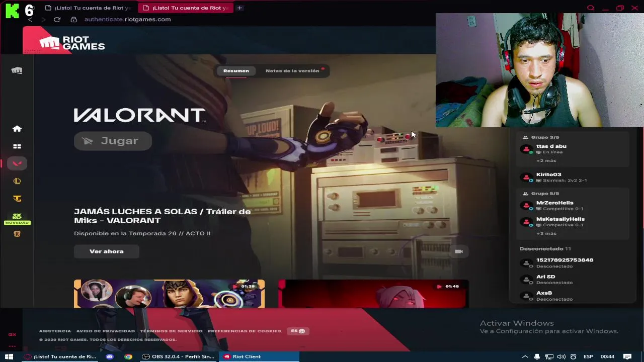Click the GX icon in browser sidebar
Image resolution: width=644 pixels, height=362 pixels.
point(12,334)
